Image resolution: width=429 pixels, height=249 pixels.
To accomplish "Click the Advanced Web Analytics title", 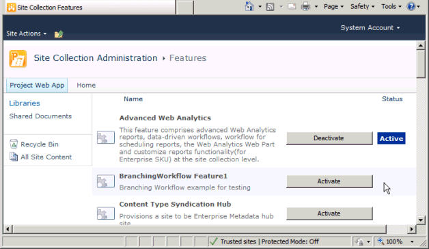I will point(165,118).
